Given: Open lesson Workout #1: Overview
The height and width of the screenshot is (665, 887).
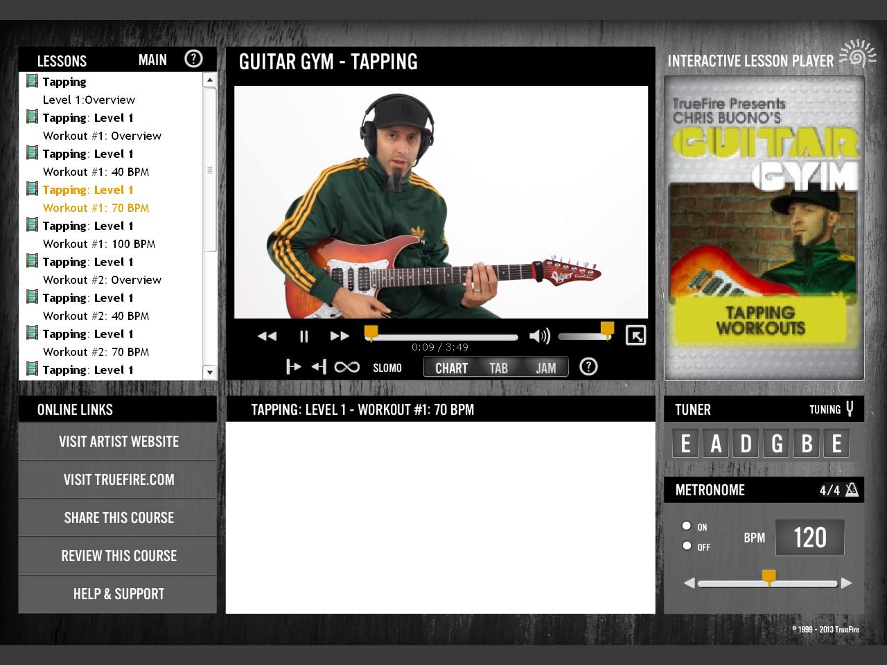Looking at the screenshot, I should click(x=102, y=136).
